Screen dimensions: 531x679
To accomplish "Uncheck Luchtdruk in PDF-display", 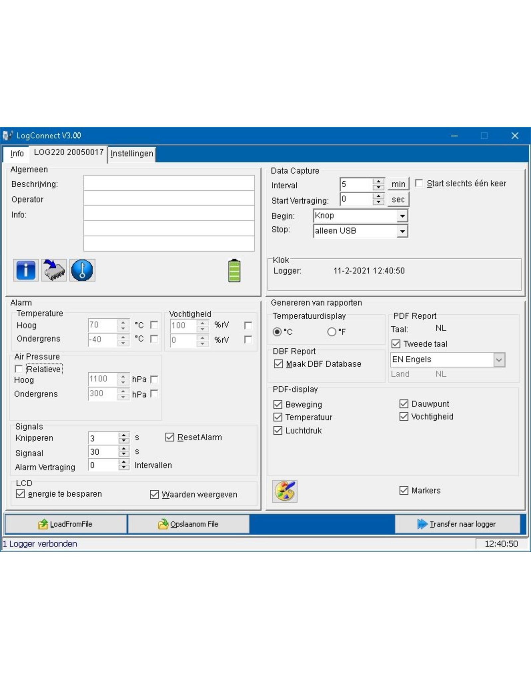I will [278, 430].
